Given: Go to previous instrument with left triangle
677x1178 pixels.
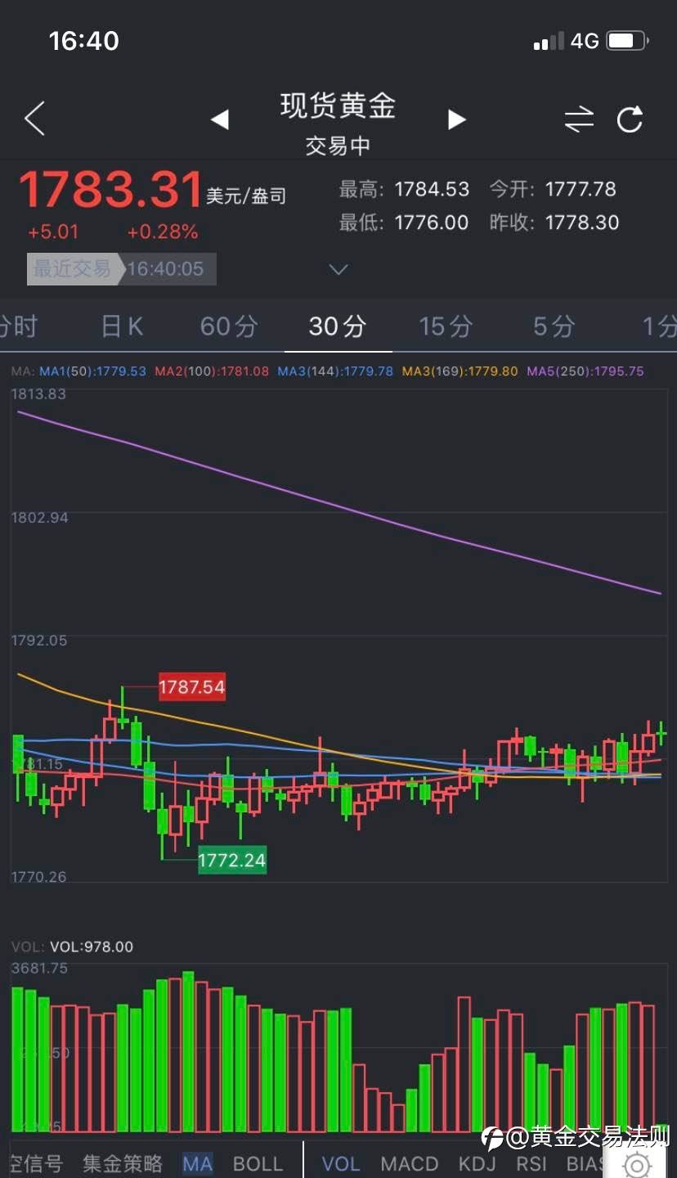Looking at the screenshot, I should pyautogui.click(x=219, y=119).
